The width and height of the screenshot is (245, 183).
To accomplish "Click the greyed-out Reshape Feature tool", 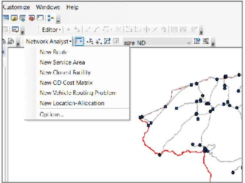I will point(129,29).
